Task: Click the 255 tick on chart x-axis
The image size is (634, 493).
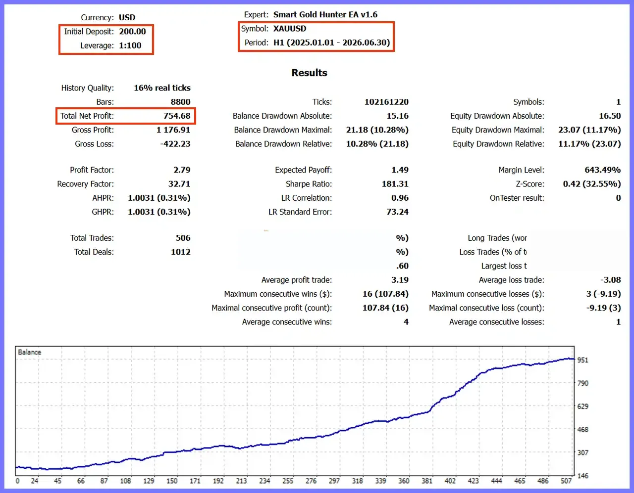Action: click(x=288, y=481)
